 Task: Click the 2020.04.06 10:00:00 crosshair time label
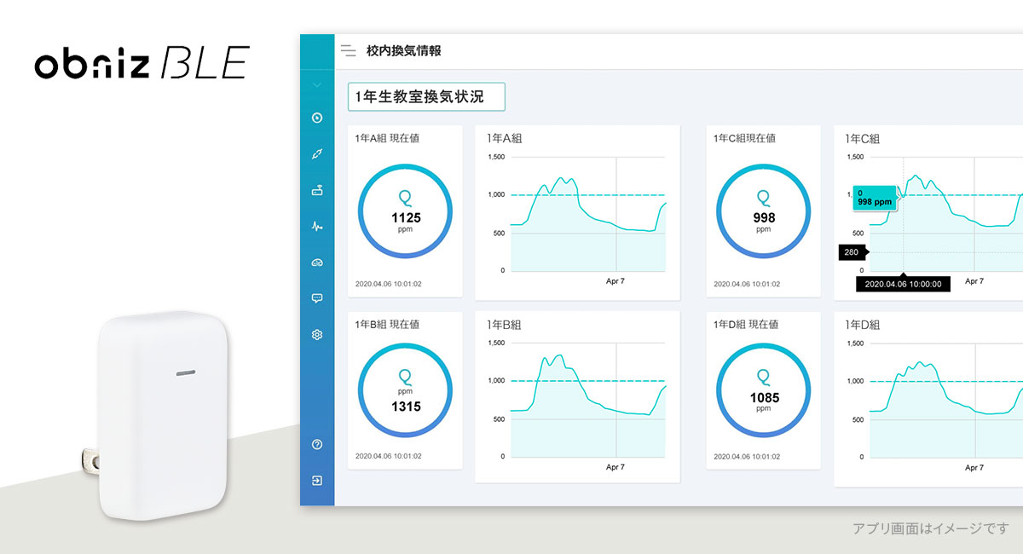[903, 285]
